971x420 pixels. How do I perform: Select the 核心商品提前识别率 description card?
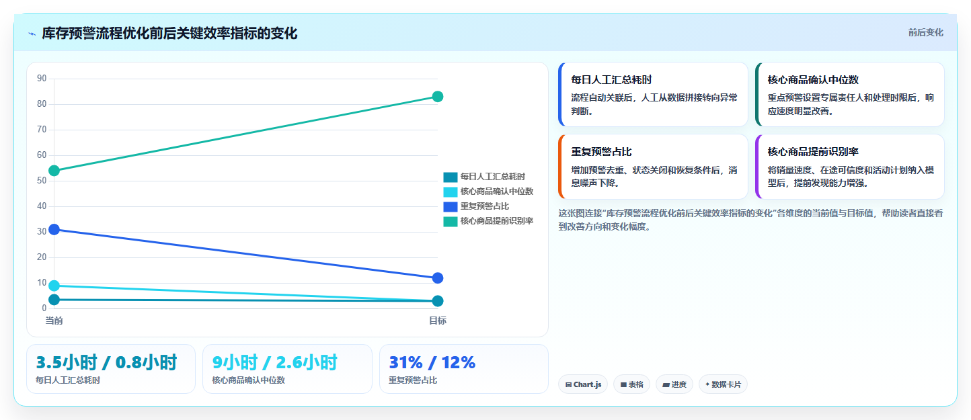849,167
